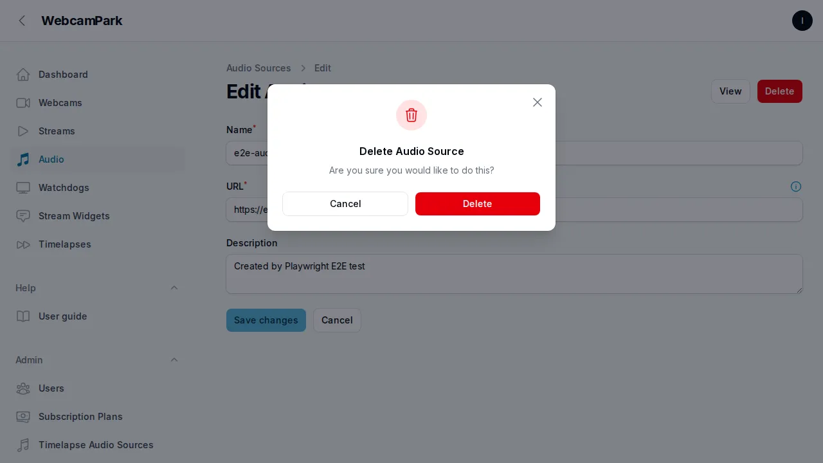The width and height of the screenshot is (823, 463).
Task: Click the Stream Widgets chat icon
Action: [x=23, y=216]
